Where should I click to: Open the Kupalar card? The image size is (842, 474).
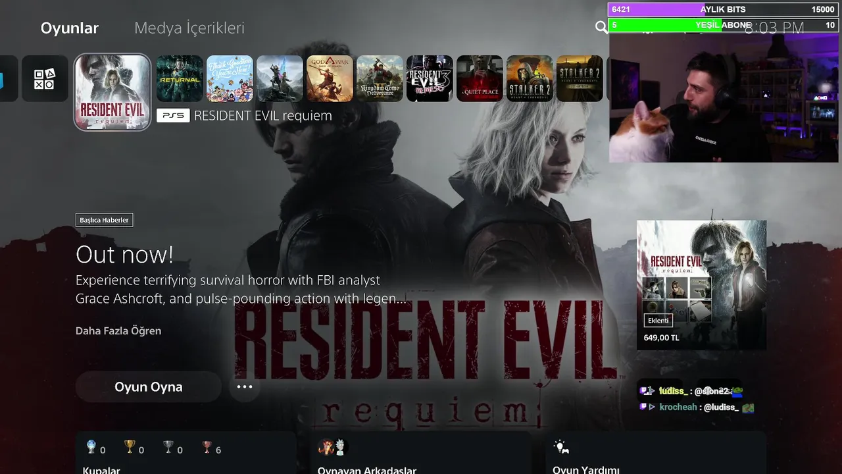(x=186, y=453)
